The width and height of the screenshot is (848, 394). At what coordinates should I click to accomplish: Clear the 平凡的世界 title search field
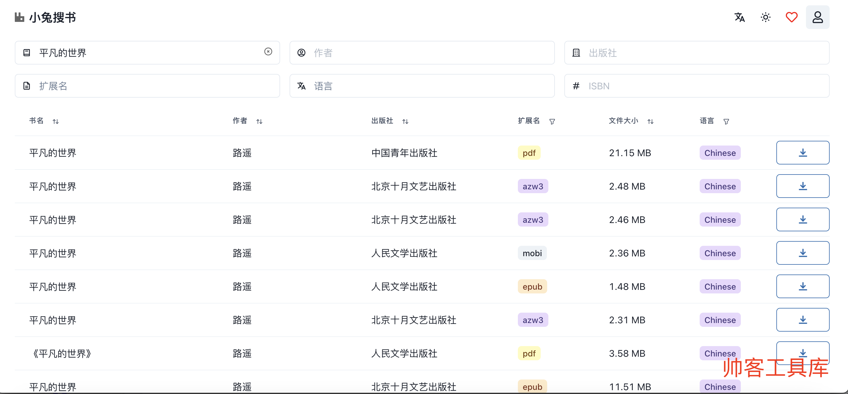[x=268, y=52]
